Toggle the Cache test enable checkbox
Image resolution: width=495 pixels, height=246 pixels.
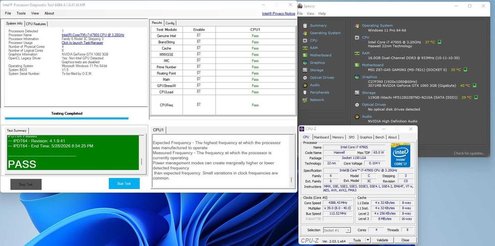click(199, 48)
